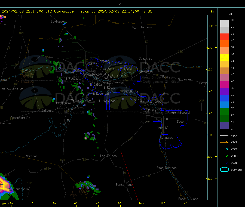Screen dimensions: 245x207
Task: Click the Divisadero place label
Action: (x=59, y=21)
